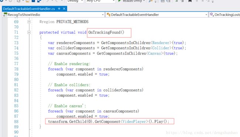Screen dimensions: 240x137
Task: Click 'component.enabled = true;' on line 83
Action: coord(83,95)
